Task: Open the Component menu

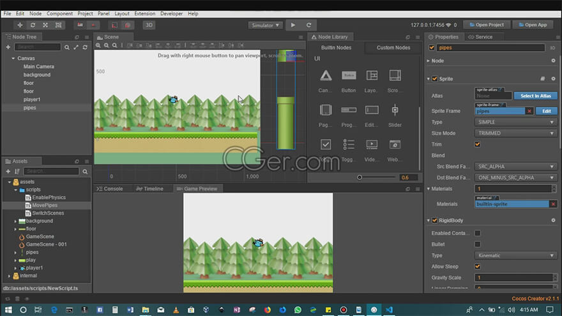Action: click(59, 13)
